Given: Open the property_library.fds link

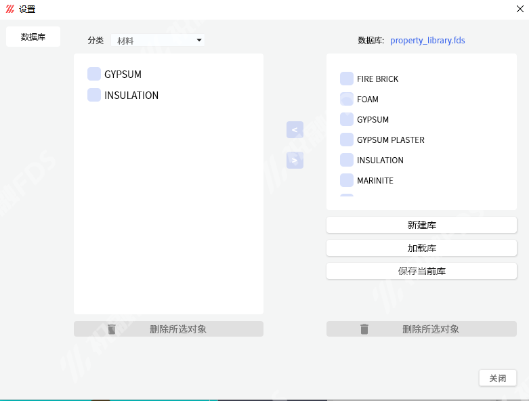Looking at the screenshot, I should coord(427,41).
